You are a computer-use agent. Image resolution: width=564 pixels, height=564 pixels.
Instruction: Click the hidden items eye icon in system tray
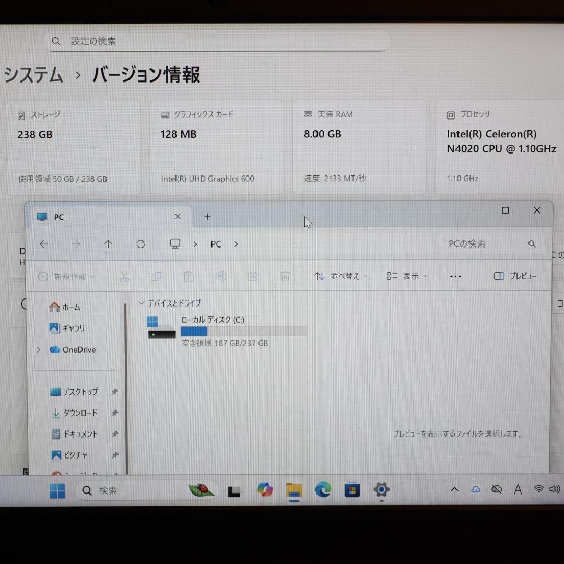coord(497,489)
